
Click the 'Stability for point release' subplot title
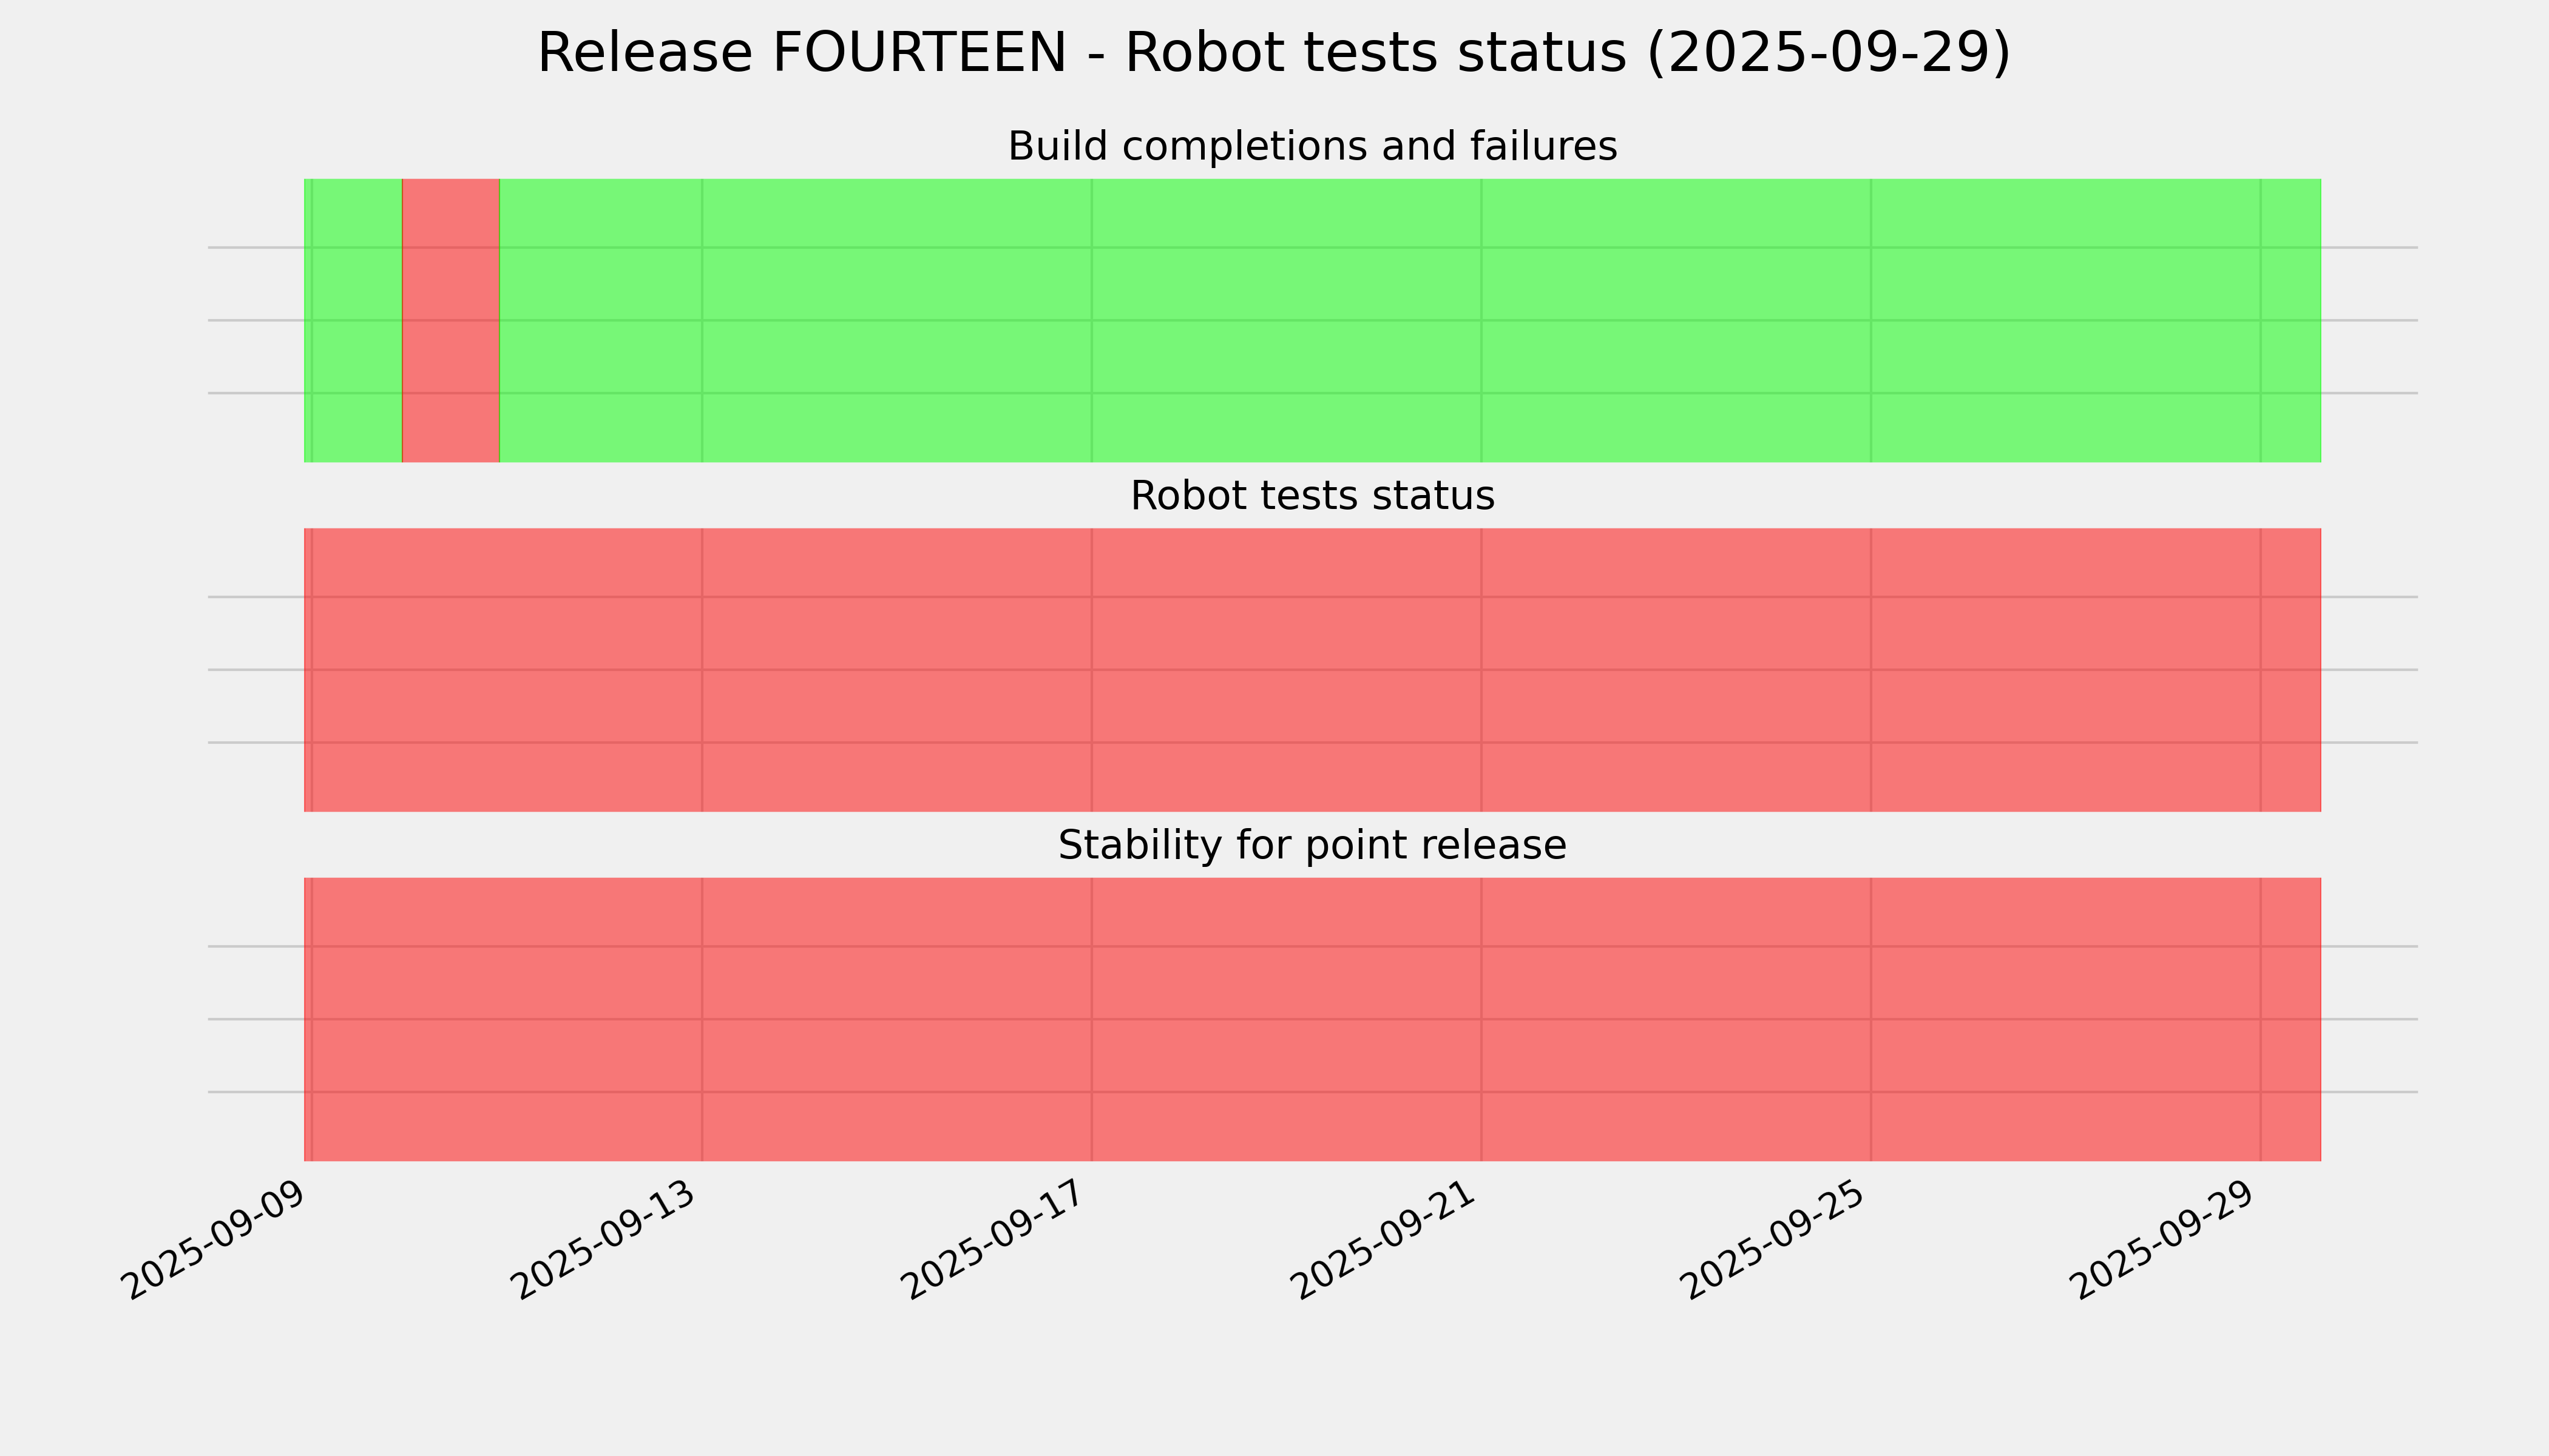pyautogui.click(x=1312, y=845)
